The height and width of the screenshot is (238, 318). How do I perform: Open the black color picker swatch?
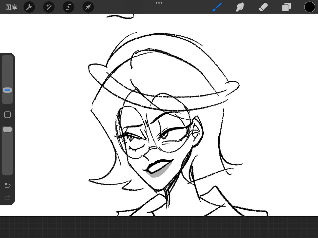tap(310, 7)
